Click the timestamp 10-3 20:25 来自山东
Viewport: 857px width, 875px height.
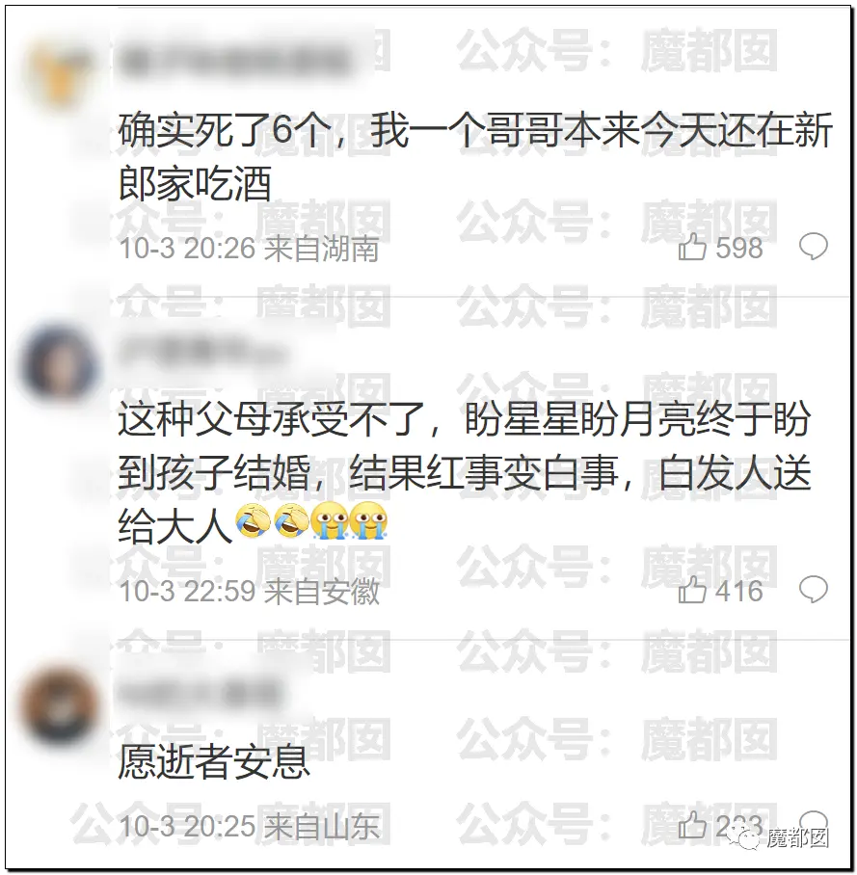249,826
